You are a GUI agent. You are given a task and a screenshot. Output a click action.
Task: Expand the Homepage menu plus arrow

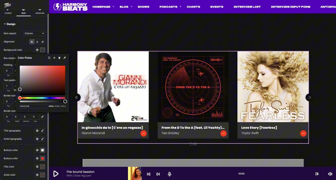click(113, 6)
